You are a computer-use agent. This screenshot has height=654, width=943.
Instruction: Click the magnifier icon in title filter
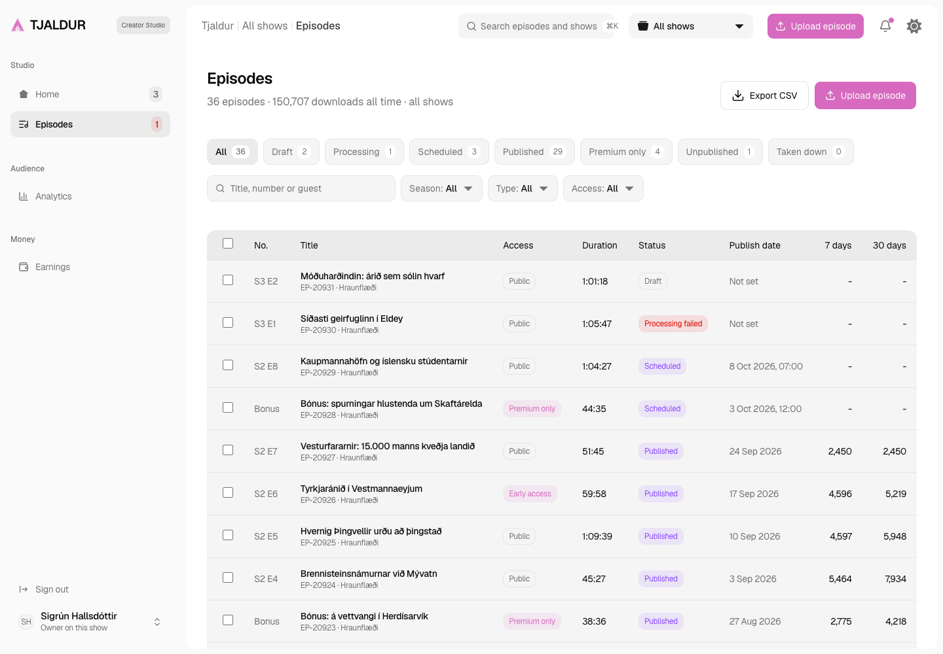[x=220, y=188]
